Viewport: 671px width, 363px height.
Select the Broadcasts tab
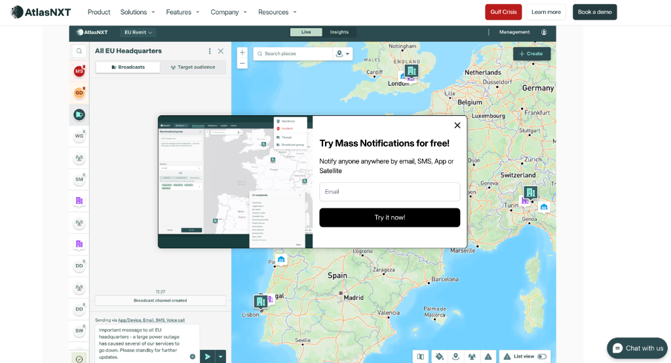point(128,67)
